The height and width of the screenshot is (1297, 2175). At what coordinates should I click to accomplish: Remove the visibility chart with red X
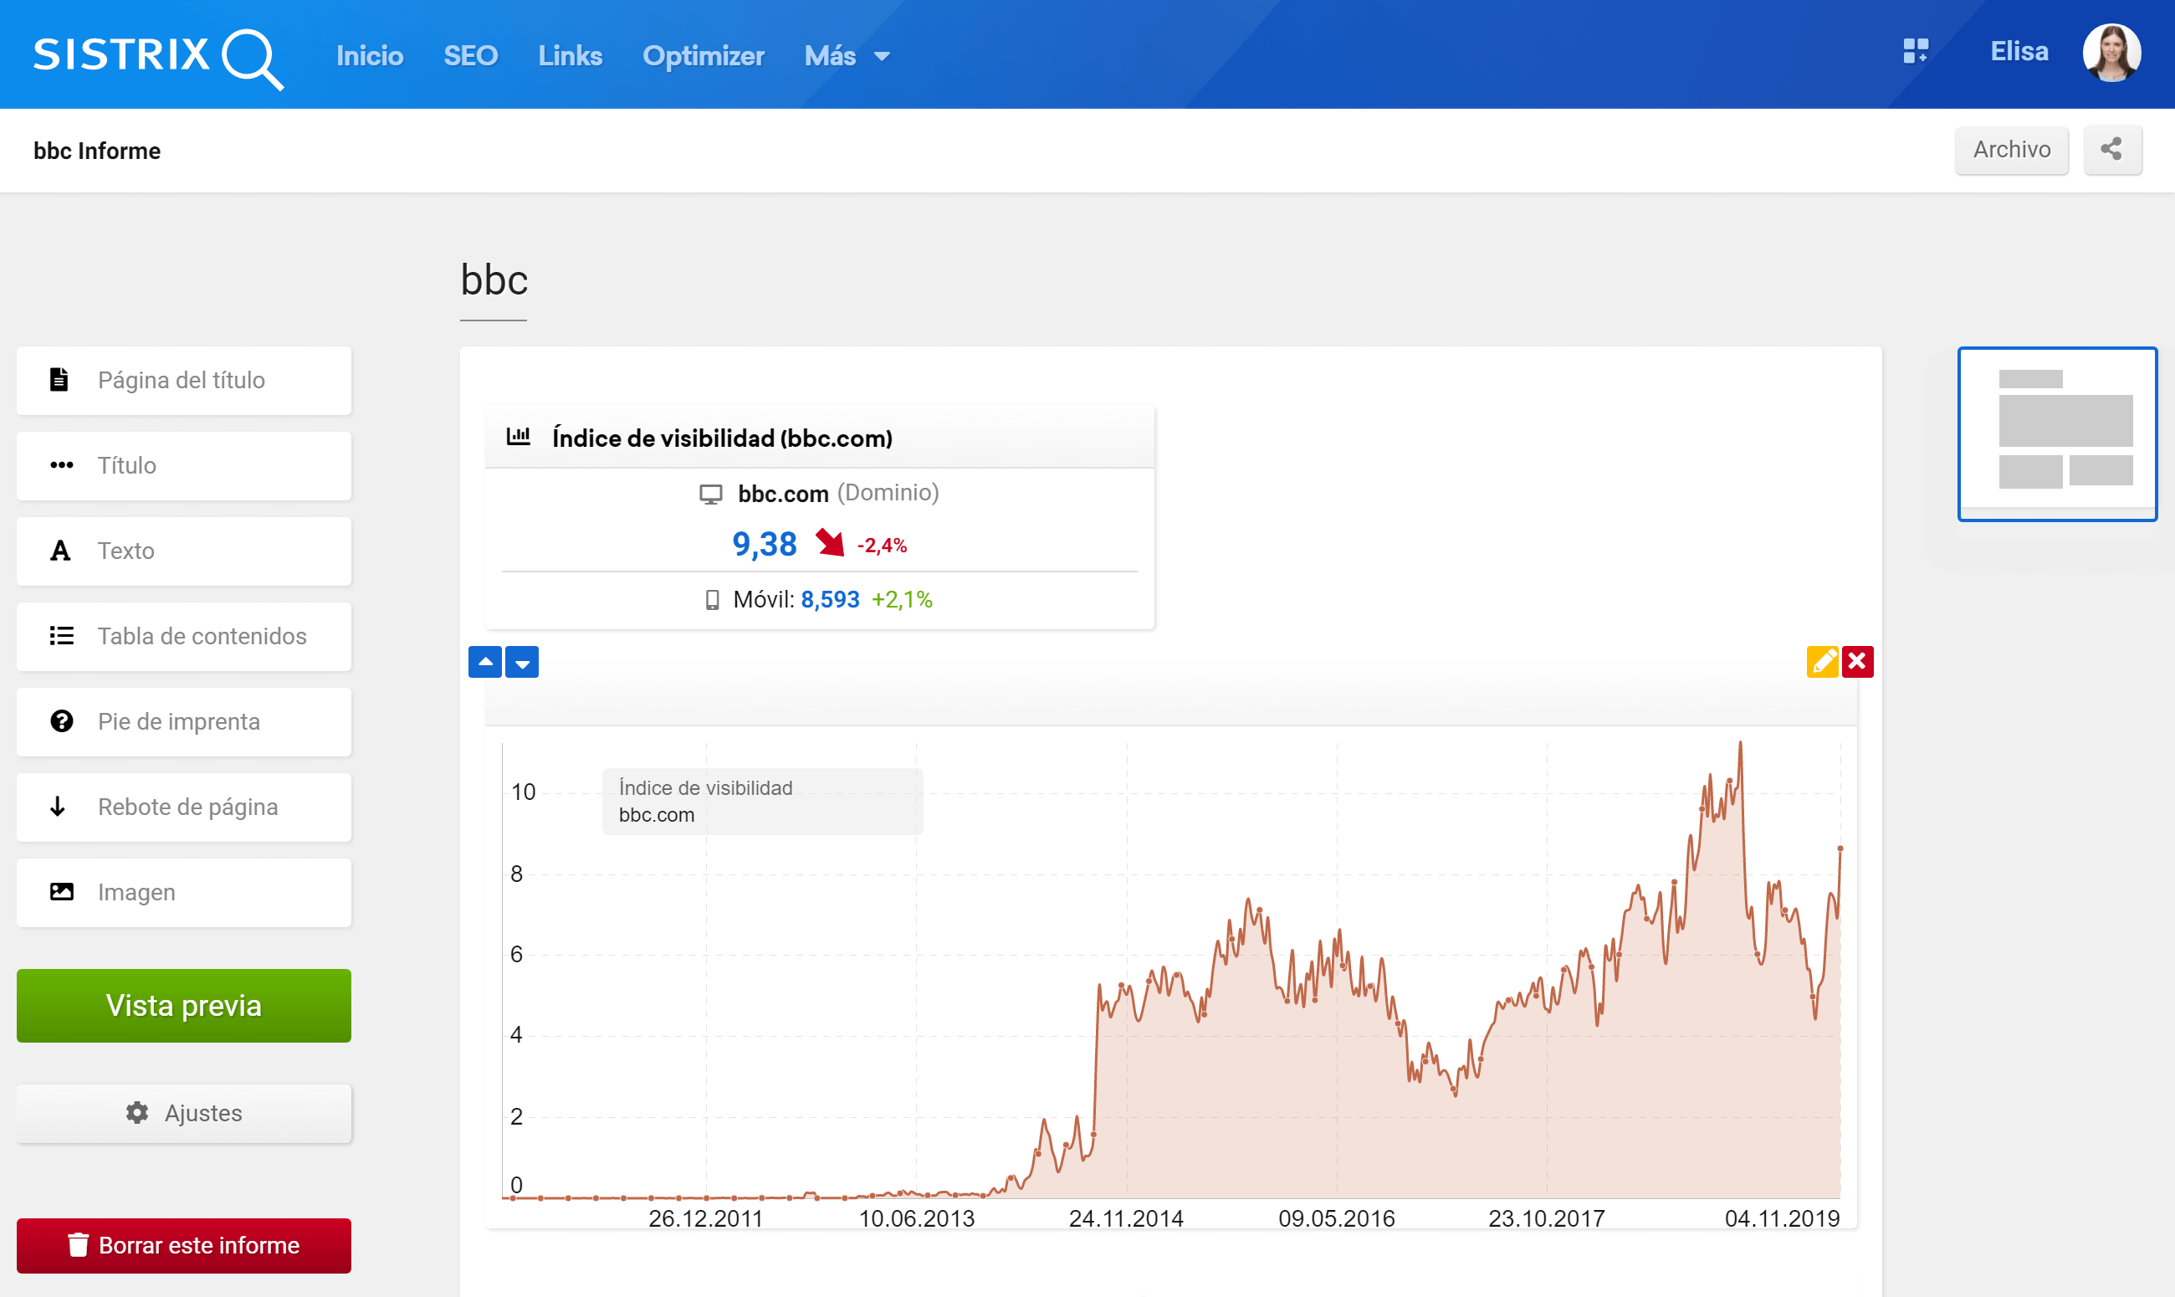(1858, 662)
